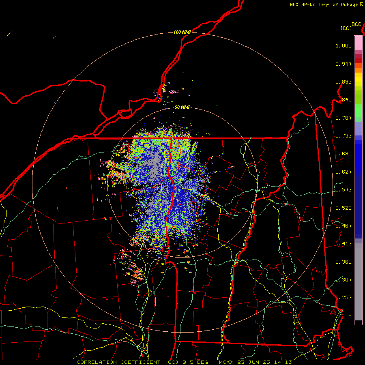365x365 pixels.
Task: Click the DCC legend heading
Action: click(x=356, y=24)
